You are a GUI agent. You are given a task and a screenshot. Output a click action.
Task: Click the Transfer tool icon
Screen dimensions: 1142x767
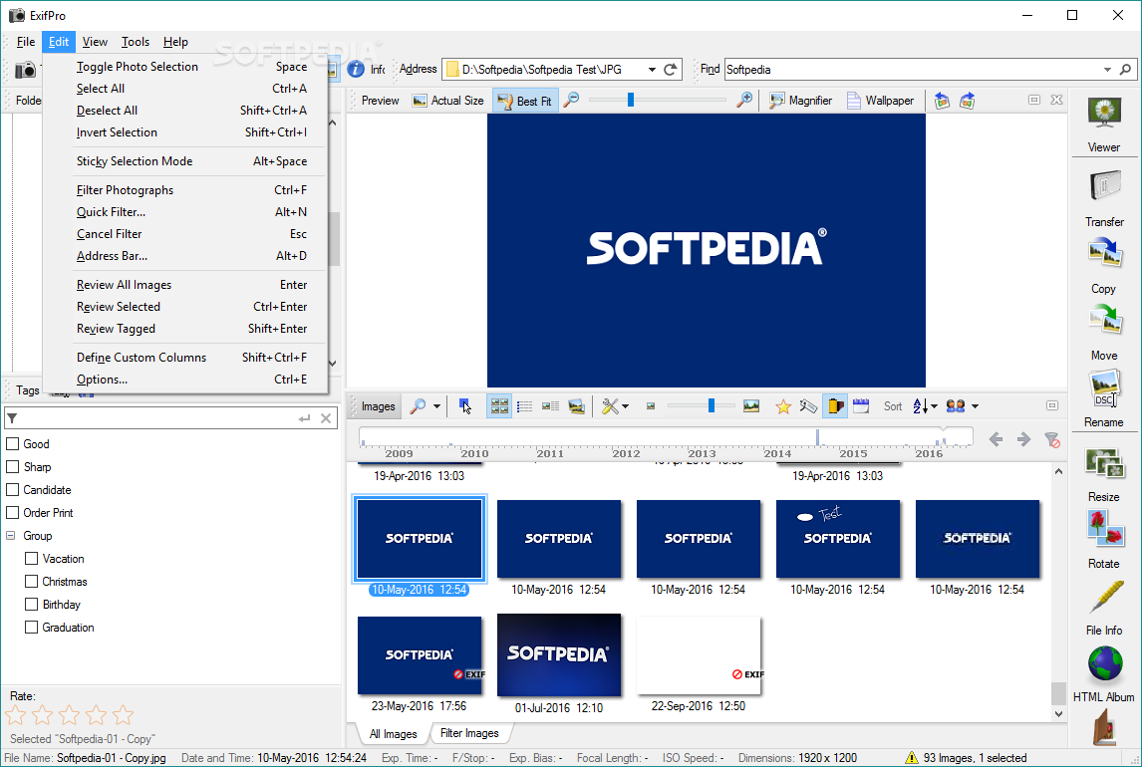point(1104,186)
